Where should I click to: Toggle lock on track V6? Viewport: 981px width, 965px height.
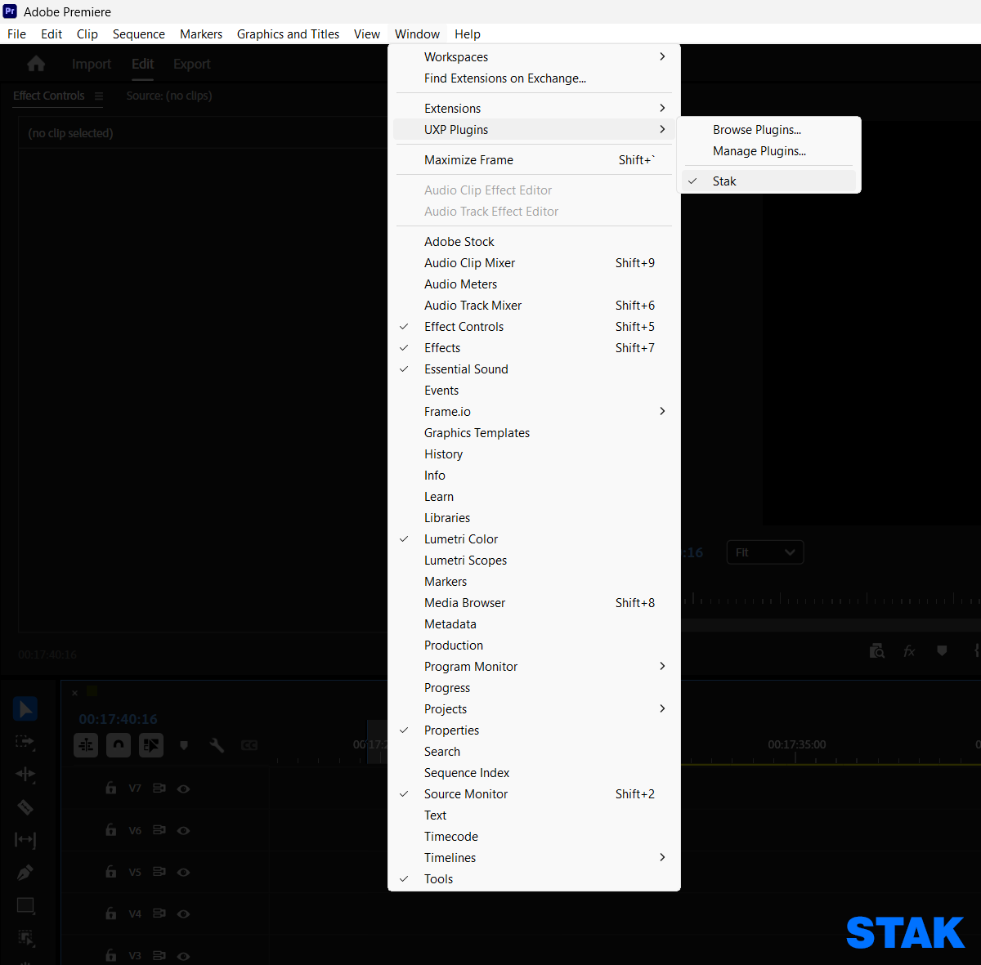[110, 830]
